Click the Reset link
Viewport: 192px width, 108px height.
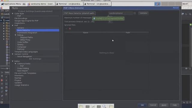click(x=176, y=8)
